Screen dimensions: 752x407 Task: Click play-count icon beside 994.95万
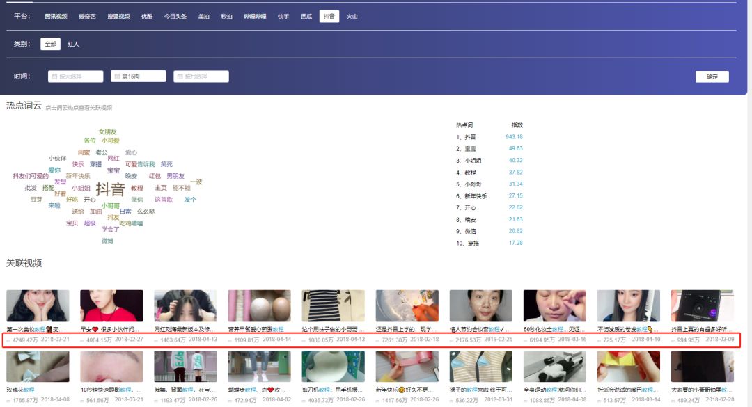(x=673, y=340)
